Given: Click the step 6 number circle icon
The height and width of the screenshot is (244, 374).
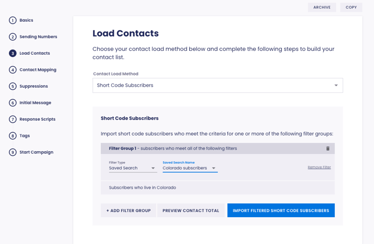Looking at the screenshot, I should [12, 103].
